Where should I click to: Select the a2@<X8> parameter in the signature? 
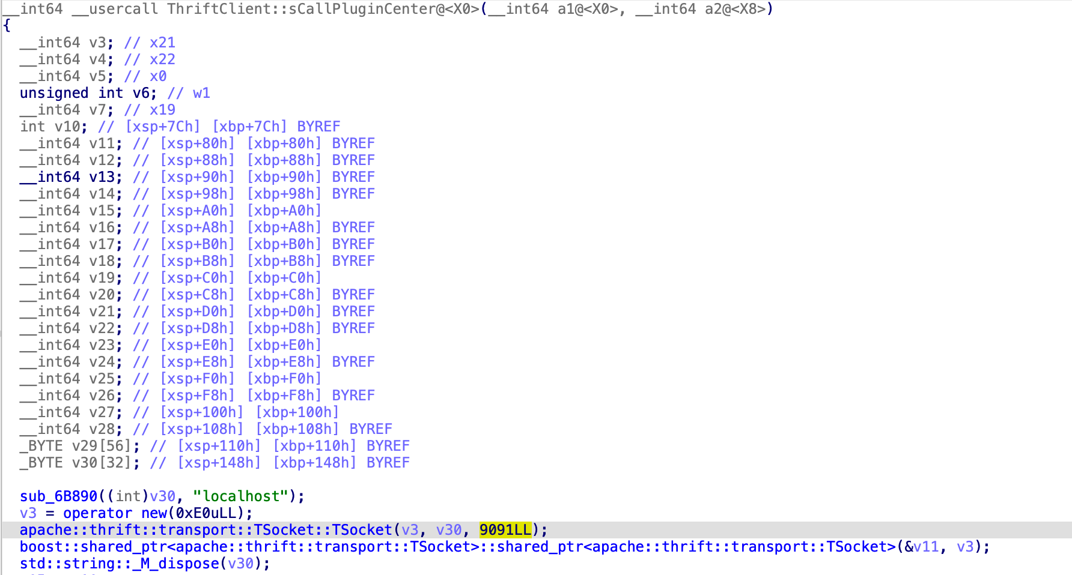pos(699,9)
